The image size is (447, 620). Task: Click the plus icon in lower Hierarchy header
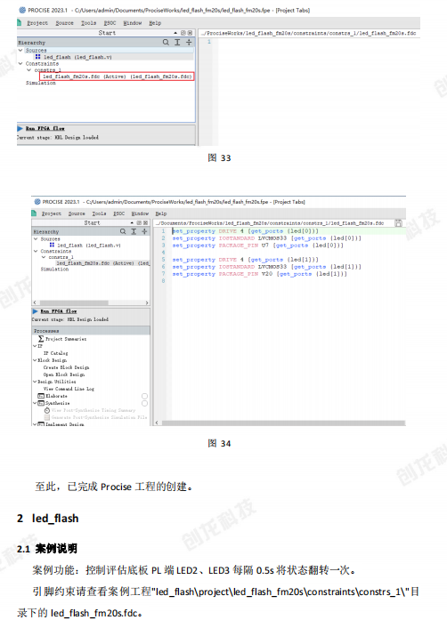point(144,231)
